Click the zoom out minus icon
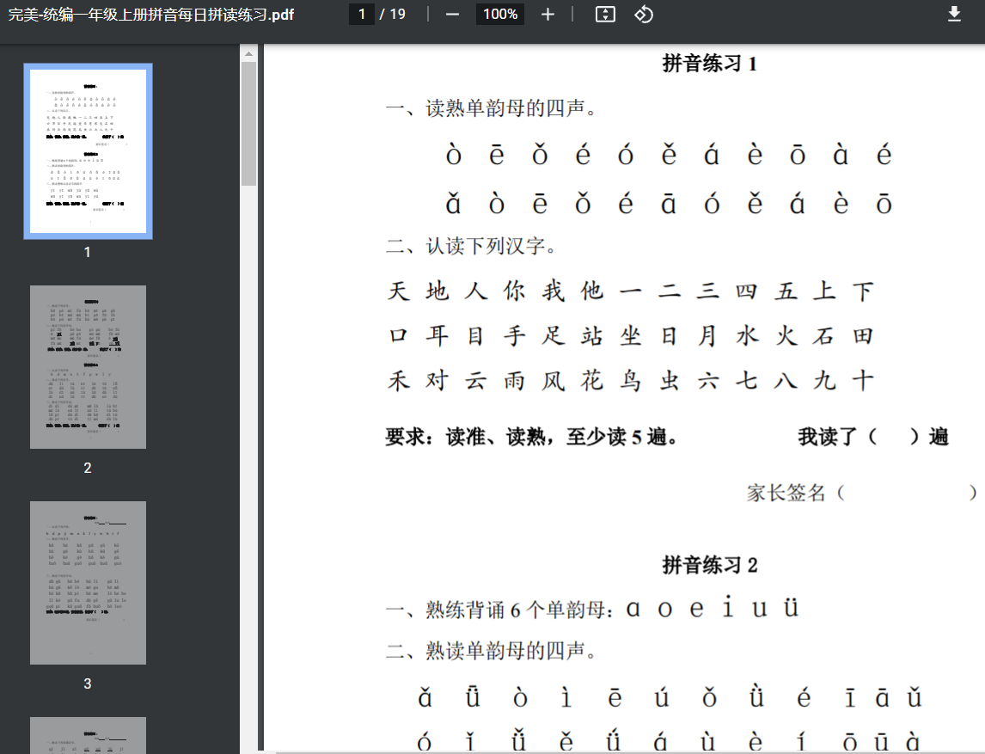Image resolution: width=985 pixels, height=754 pixels. pyautogui.click(x=453, y=15)
